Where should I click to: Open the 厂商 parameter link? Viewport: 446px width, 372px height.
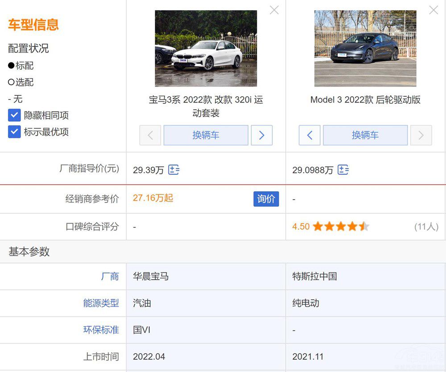110,277
